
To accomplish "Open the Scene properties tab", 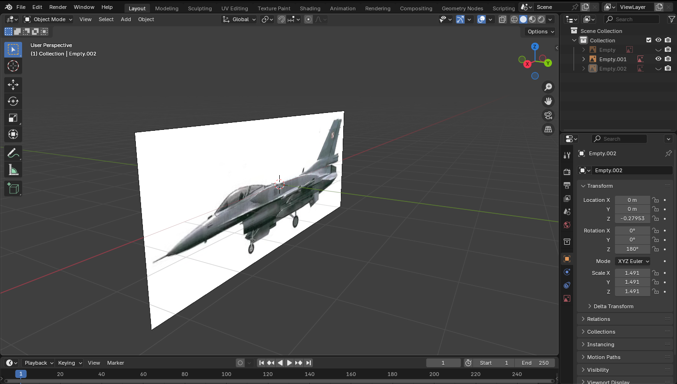I will pyautogui.click(x=567, y=212).
